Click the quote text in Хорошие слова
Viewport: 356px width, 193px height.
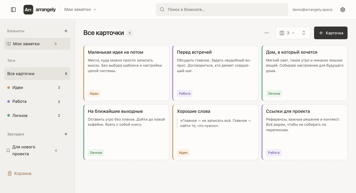(215, 123)
